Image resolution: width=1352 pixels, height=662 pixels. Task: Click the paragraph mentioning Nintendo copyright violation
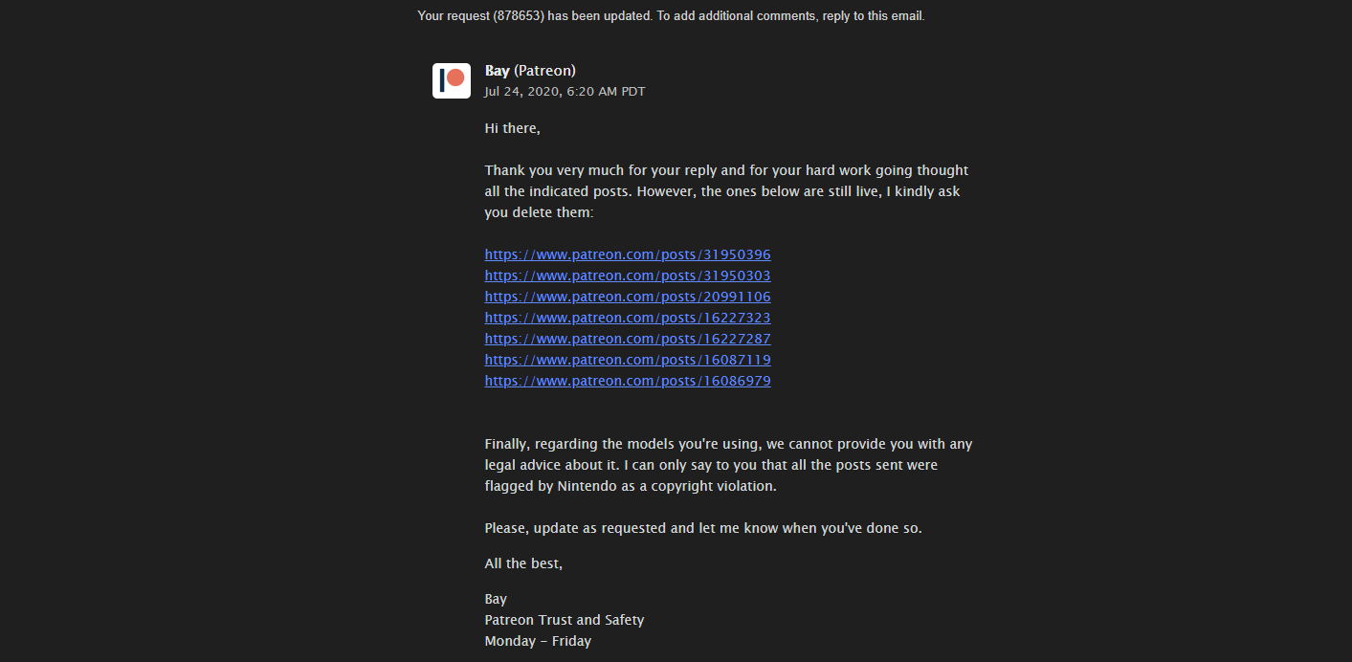[x=728, y=465]
